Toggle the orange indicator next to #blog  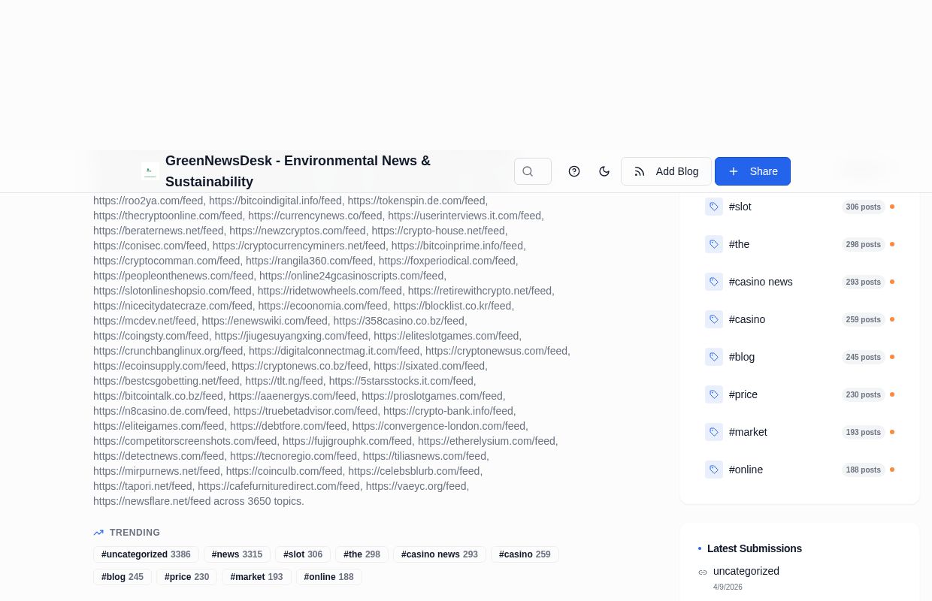coord(892,357)
